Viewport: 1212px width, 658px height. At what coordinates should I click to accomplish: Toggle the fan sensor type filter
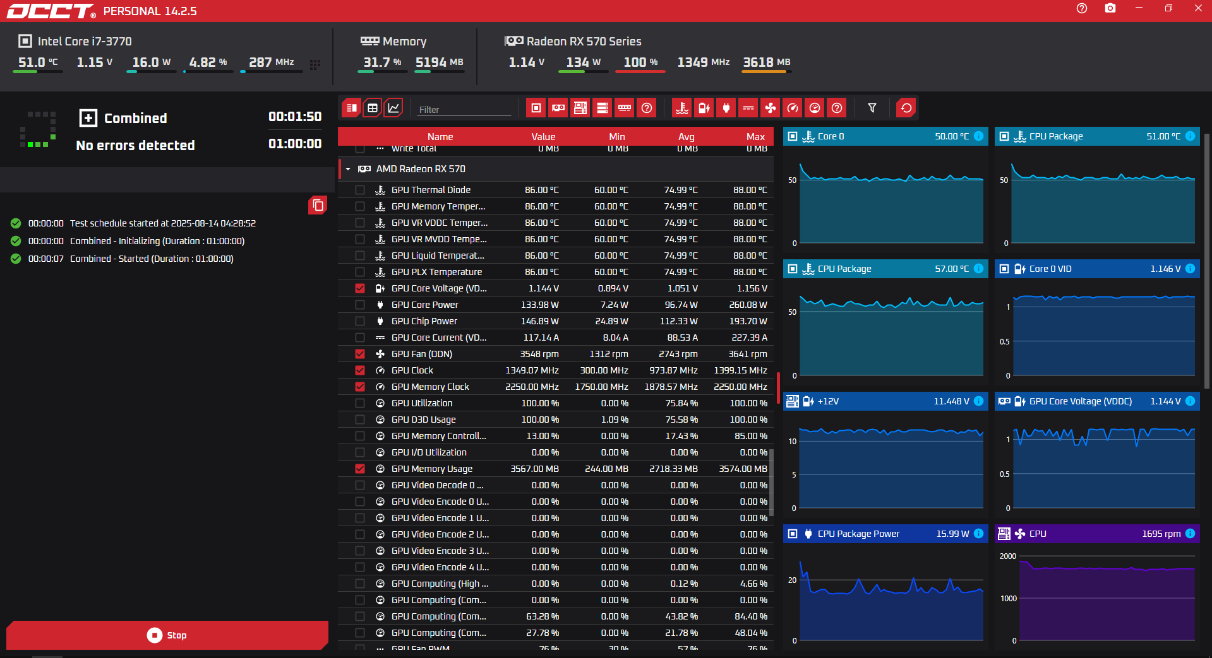[771, 108]
